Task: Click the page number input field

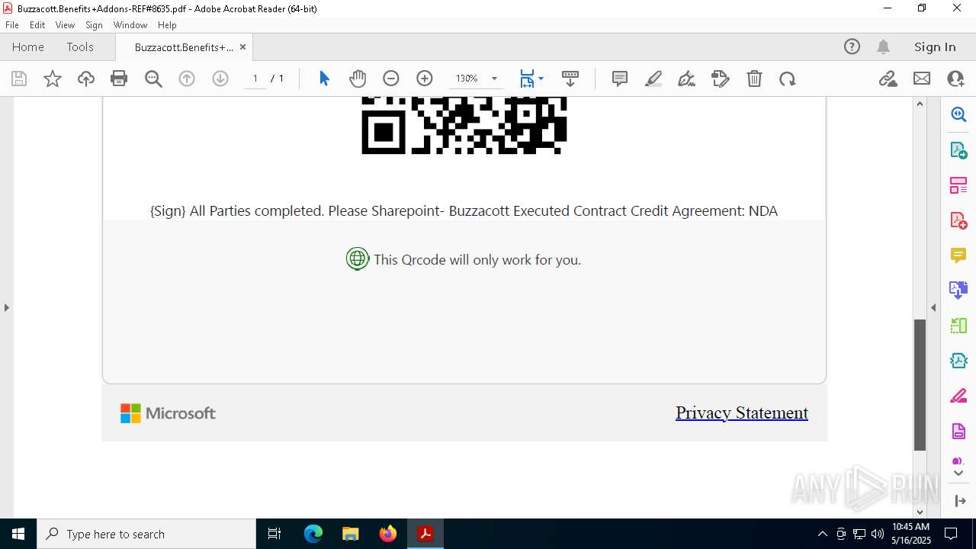Action: (x=255, y=79)
